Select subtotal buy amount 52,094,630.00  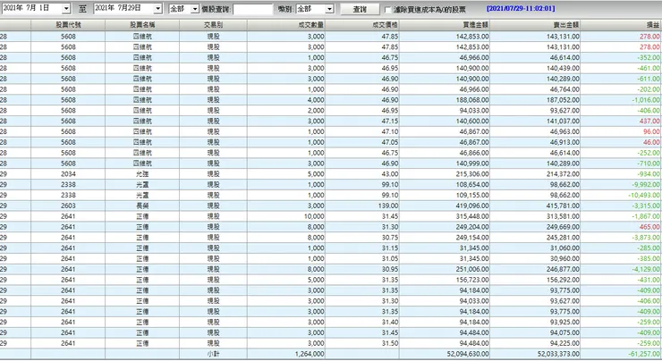point(468,354)
